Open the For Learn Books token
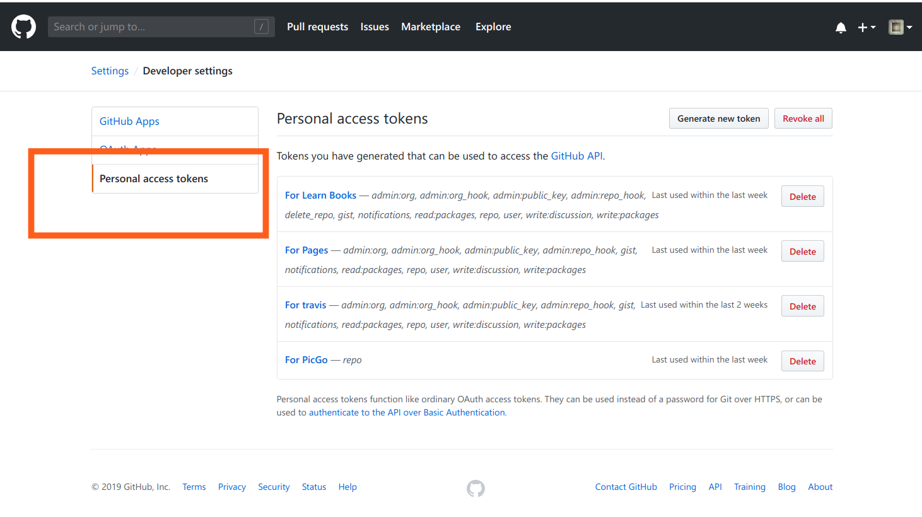The image size is (922, 517). [x=320, y=195]
